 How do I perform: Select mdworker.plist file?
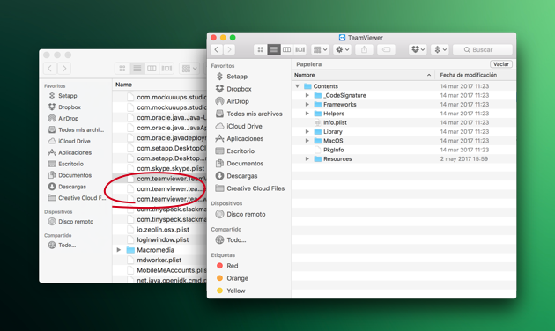[159, 260]
